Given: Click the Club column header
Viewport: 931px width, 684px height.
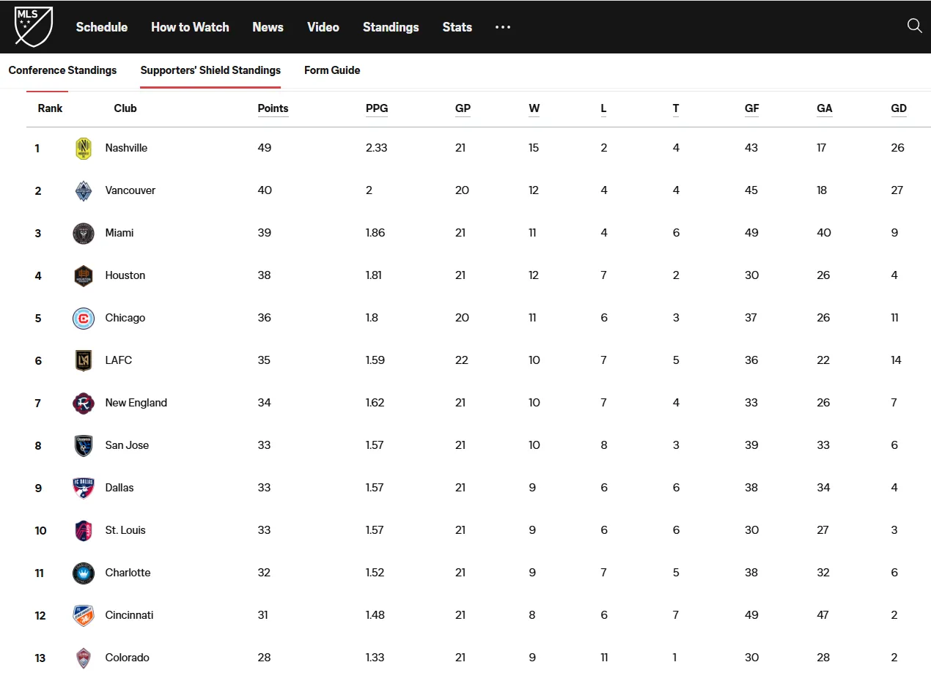Looking at the screenshot, I should click(125, 108).
